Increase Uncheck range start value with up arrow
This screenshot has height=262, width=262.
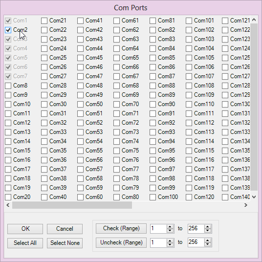[x=170, y=240]
